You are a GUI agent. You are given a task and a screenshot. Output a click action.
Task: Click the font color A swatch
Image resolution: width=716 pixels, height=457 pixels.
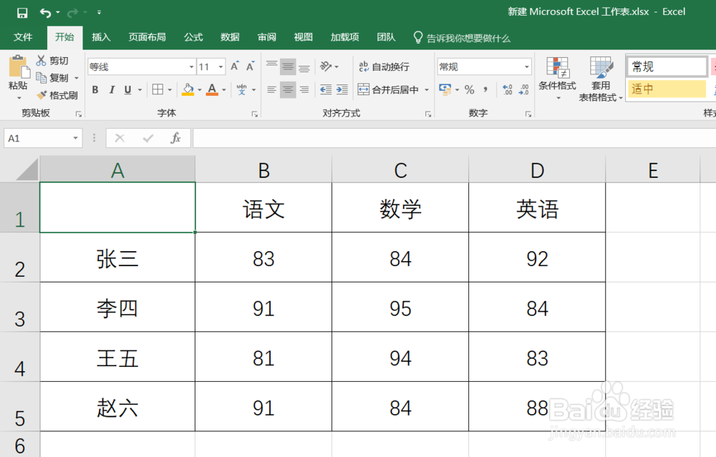coord(212,89)
